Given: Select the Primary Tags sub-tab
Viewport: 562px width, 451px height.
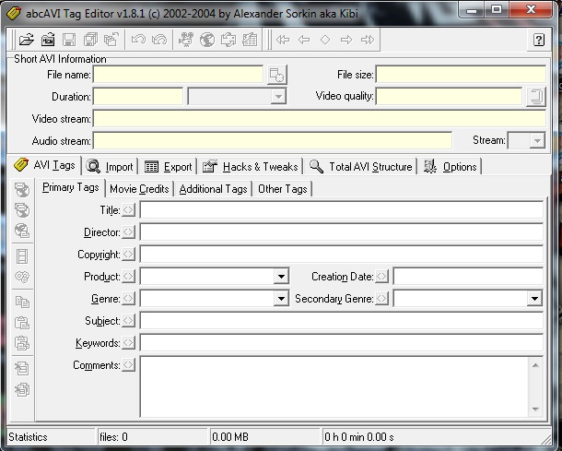Looking at the screenshot, I should pos(71,187).
